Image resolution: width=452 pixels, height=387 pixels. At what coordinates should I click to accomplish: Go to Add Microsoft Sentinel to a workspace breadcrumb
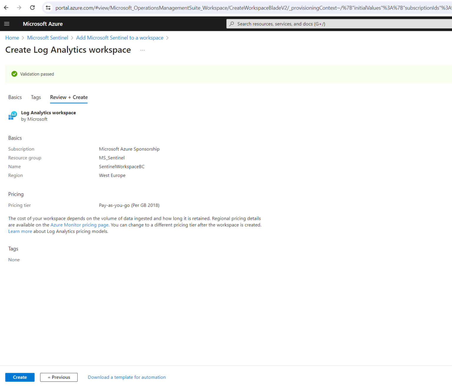[120, 38]
